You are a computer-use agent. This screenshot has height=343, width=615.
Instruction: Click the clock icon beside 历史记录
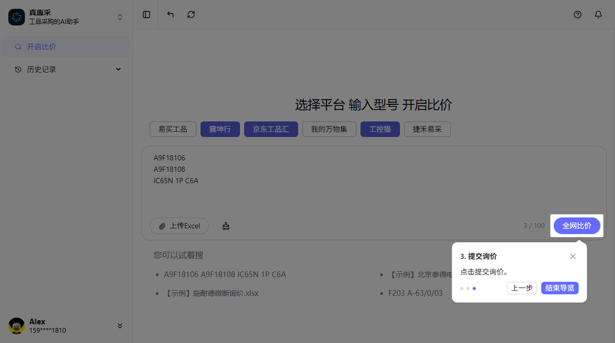(x=18, y=69)
